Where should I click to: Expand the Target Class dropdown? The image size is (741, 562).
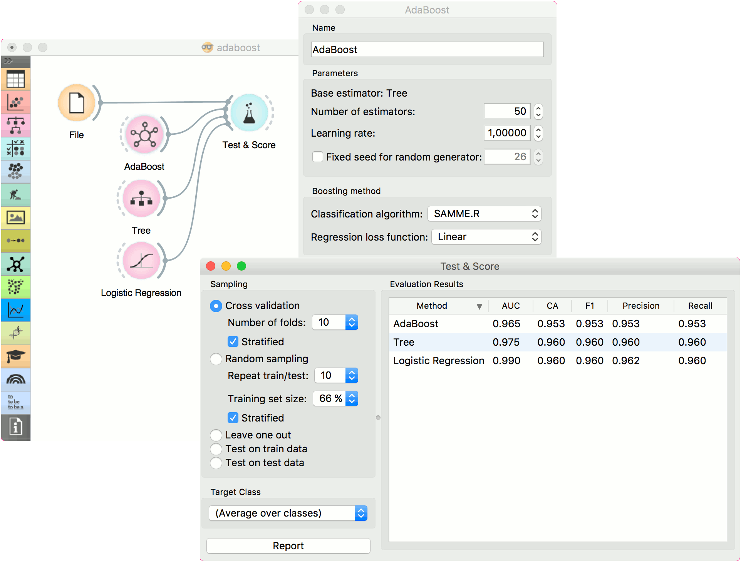[x=288, y=513]
